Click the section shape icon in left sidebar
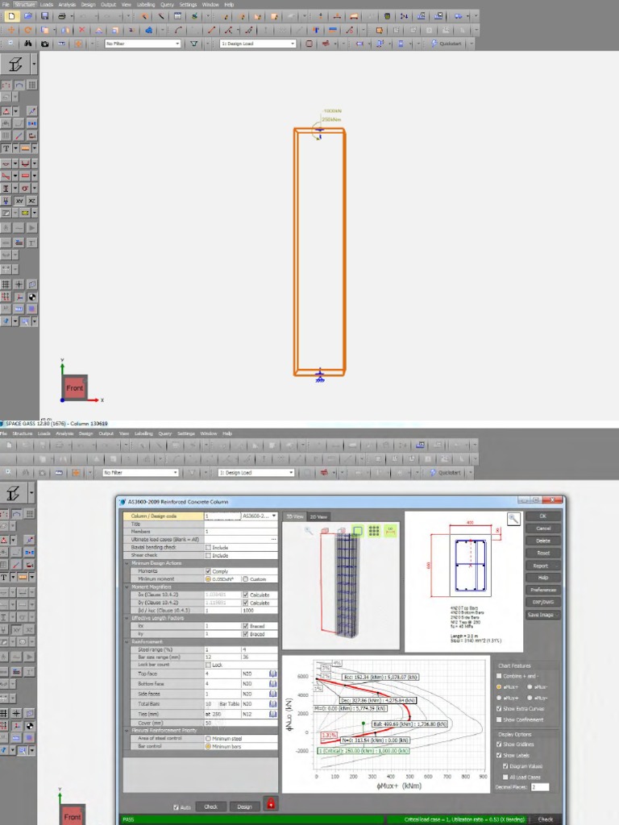Image resolution: width=619 pixels, height=825 pixels. [x=17, y=64]
